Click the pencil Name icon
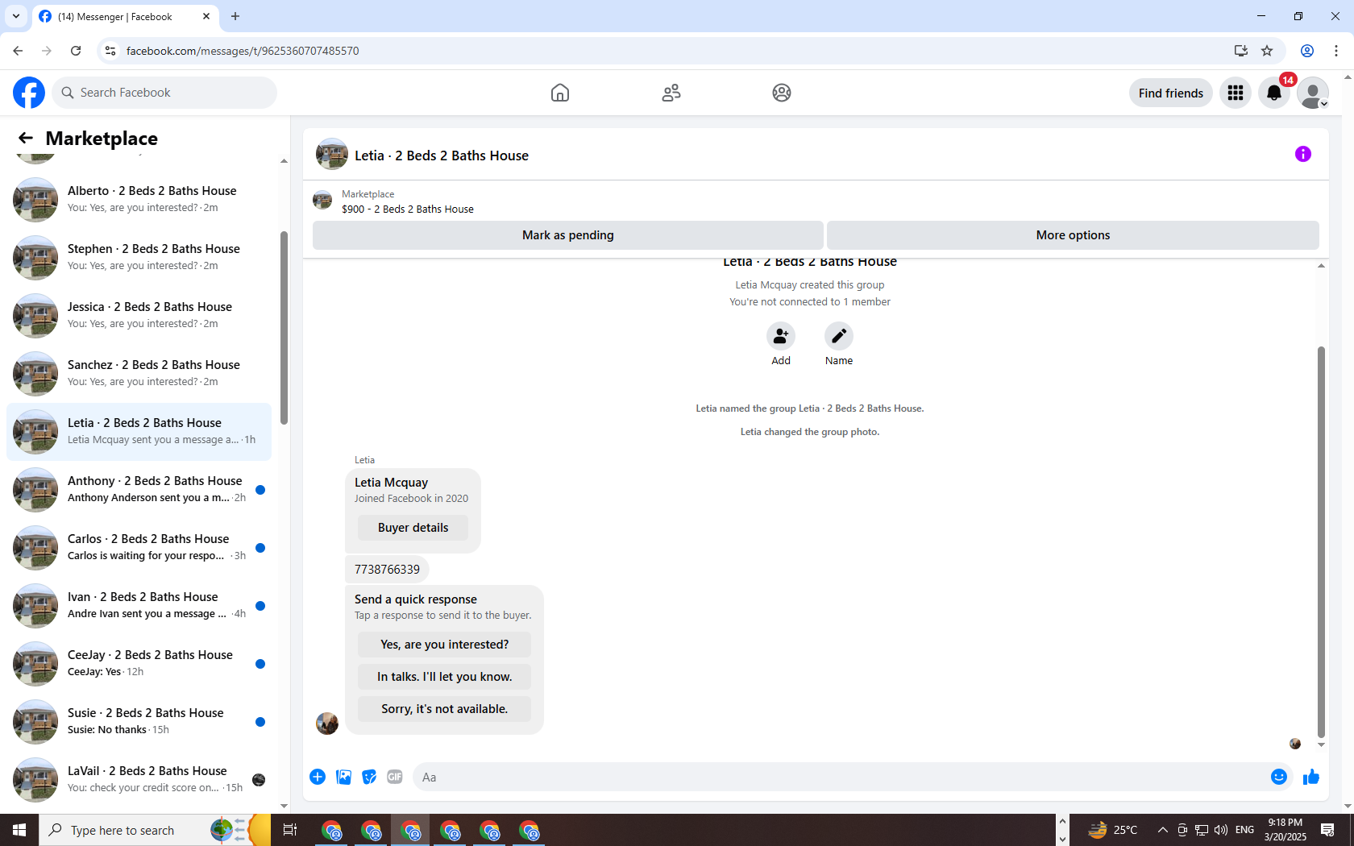 click(x=839, y=336)
